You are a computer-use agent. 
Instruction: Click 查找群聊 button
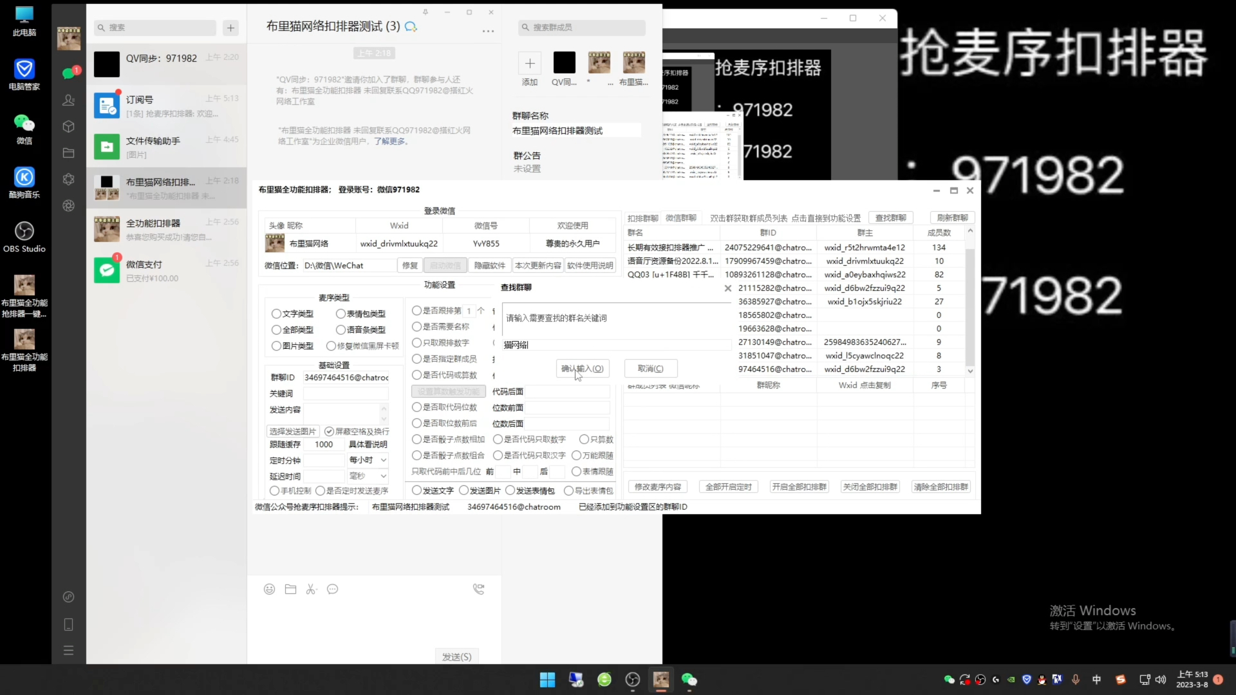click(x=890, y=218)
